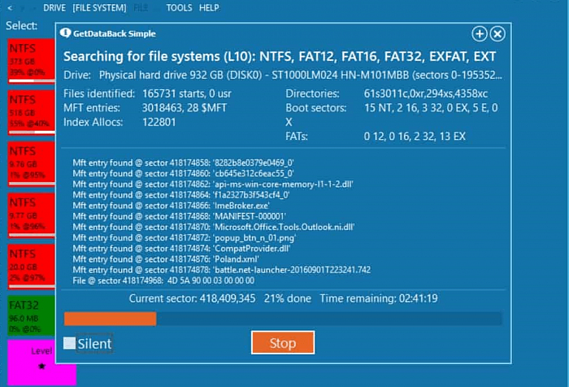Enable the Silent checkbox
The width and height of the screenshot is (569, 387).
point(69,343)
